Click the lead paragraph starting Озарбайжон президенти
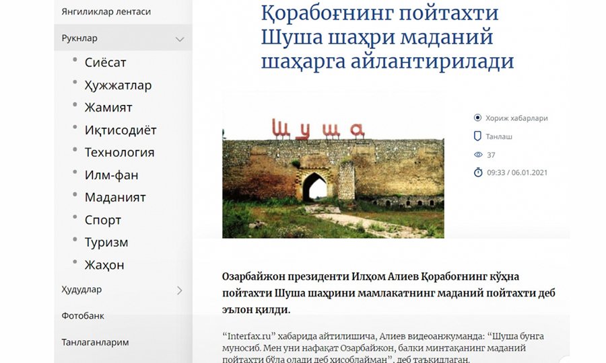 pos(389,293)
